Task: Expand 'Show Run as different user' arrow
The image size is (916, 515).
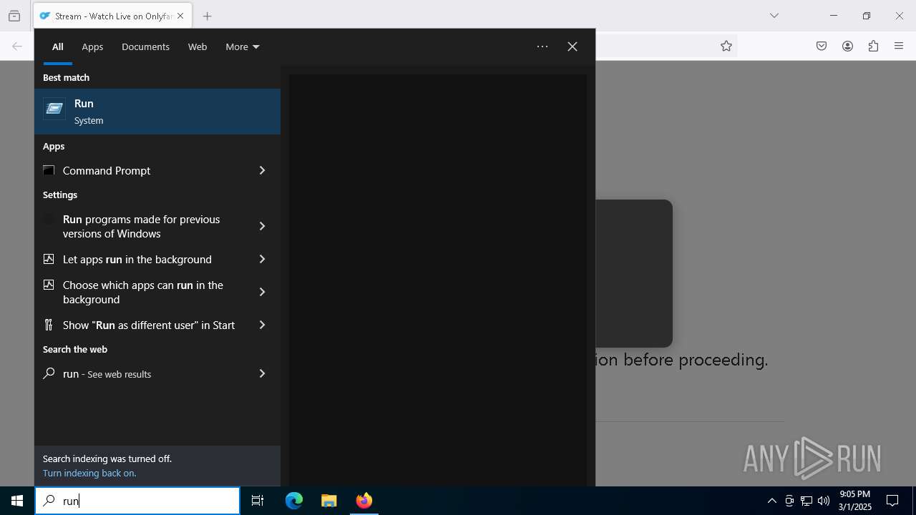Action: [x=262, y=325]
